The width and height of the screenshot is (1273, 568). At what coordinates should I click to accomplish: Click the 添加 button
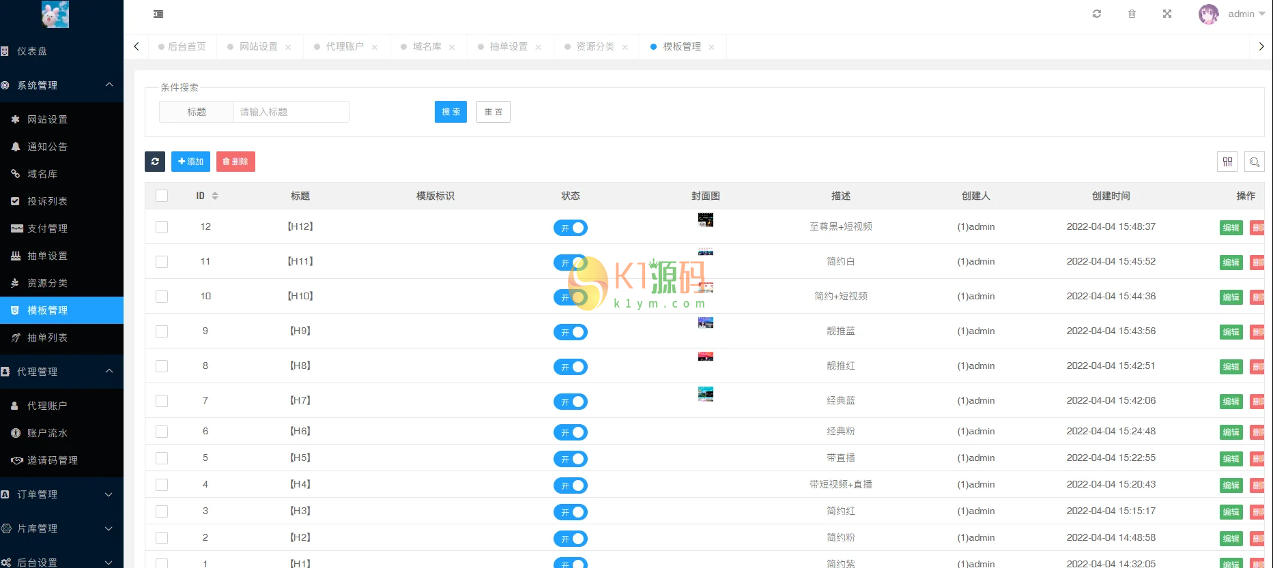[x=190, y=162]
